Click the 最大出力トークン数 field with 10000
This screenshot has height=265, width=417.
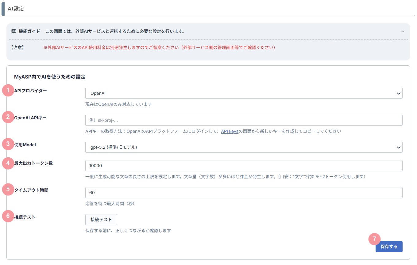pyautogui.click(x=244, y=166)
